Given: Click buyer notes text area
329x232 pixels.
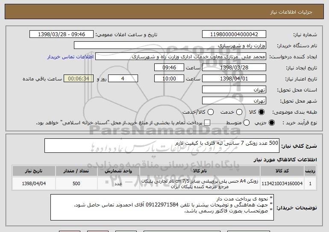Looking at the screenshot, I should click(162, 207).
